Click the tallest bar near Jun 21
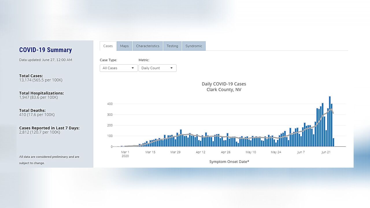Image resolution: width=370 pixels, height=208 pixels. coord(330,121)
